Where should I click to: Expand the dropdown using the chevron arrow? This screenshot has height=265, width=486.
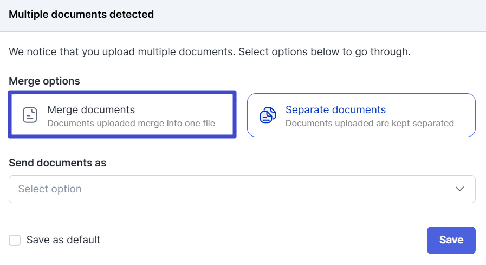point(460,189)
